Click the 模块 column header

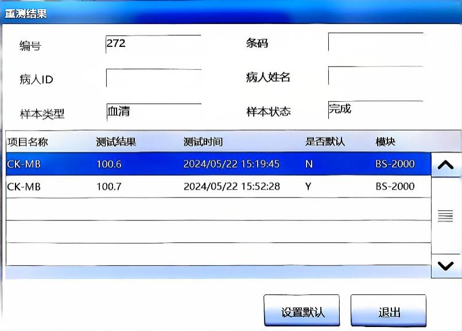pyautogui.click(x=385, y=142)
